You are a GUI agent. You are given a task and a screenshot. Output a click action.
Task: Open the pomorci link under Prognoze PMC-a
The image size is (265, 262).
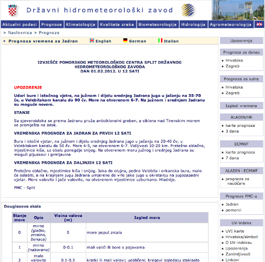(233, 210)
